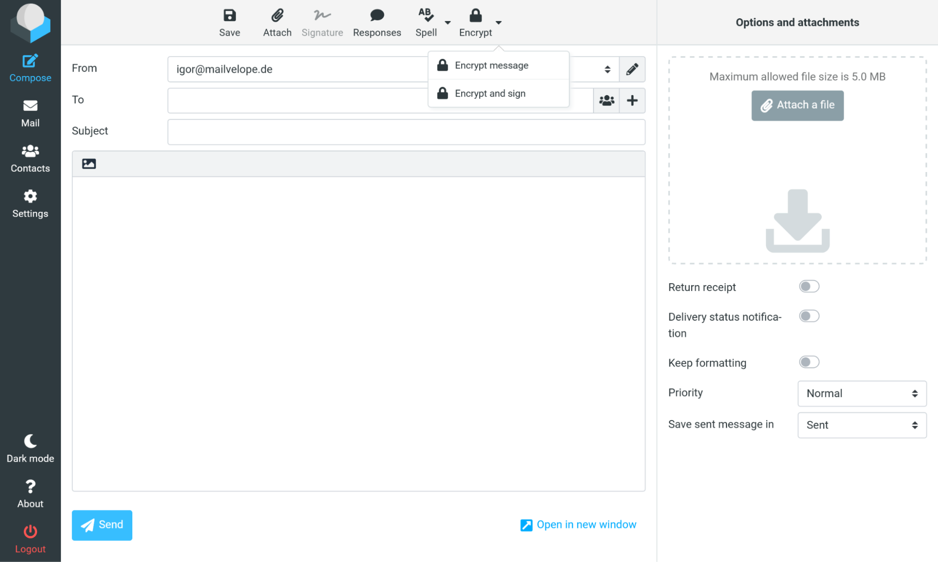The height and width of the screenshot is (562, 938).
Task: Save the message as draft
Action: 229,21
